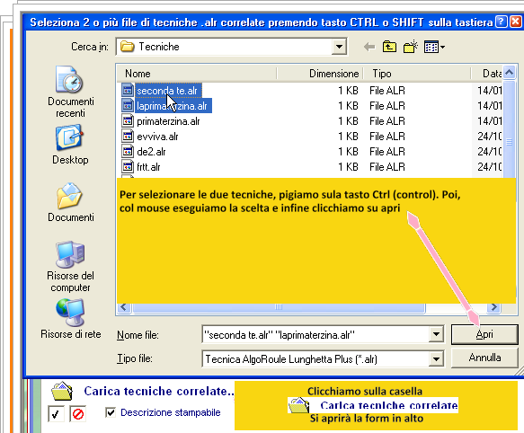Sort the list by the Dimensione column header
The width and height of the screenshot is (524, 433).
point(320,74)
